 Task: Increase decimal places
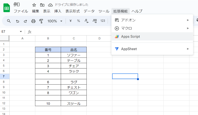95,21
